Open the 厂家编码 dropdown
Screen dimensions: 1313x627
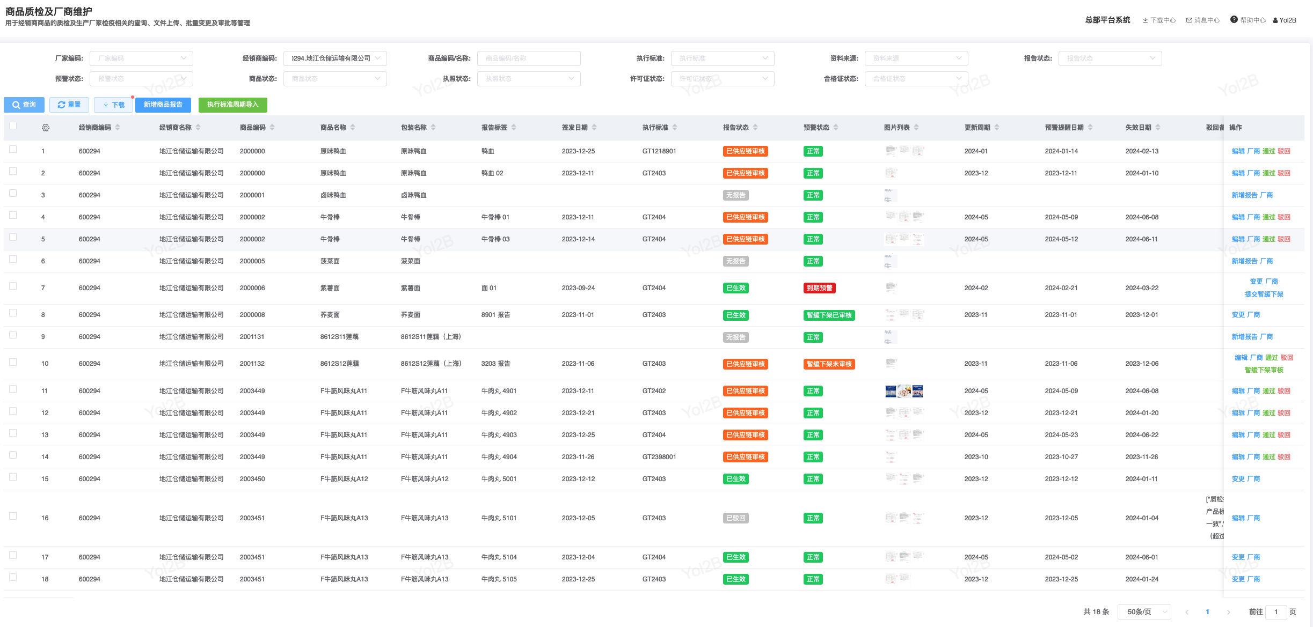[x=141, y=58]
